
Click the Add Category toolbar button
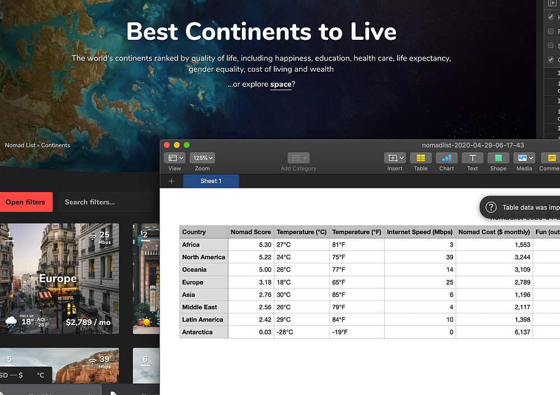click(x=298, y=158)
